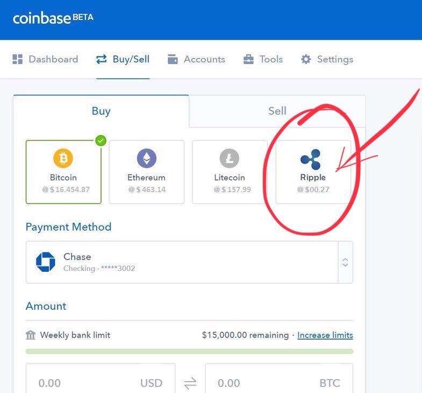422x393 pixels.
Task: Click the weekly bank limit progress bar
Action: (x=189, y=351)
